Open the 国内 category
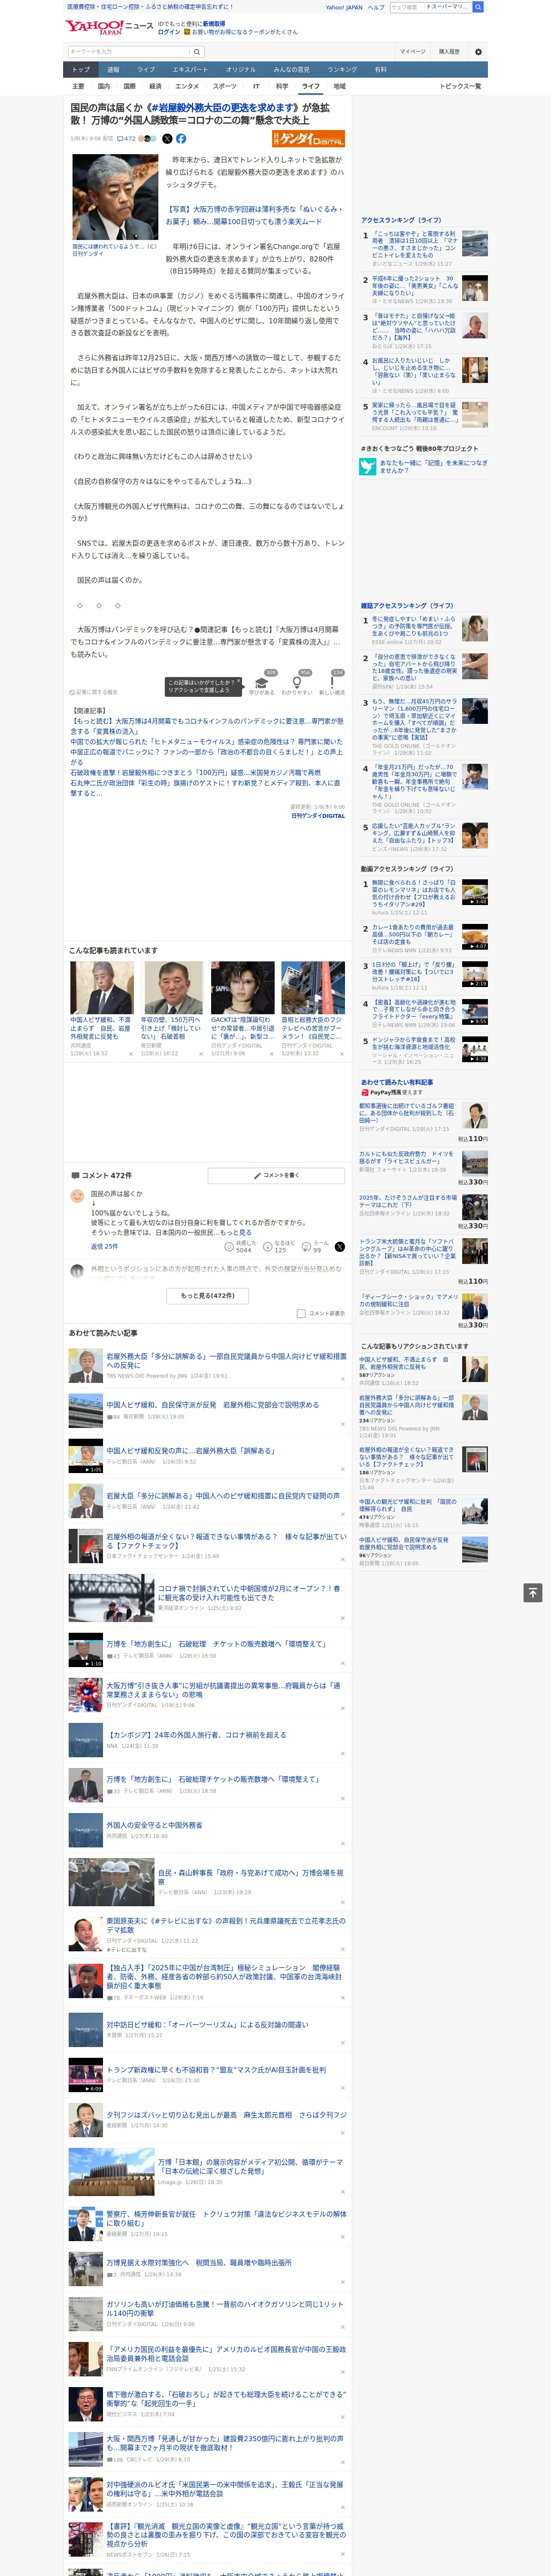The image size is (551, 2576). pos(104,86)
